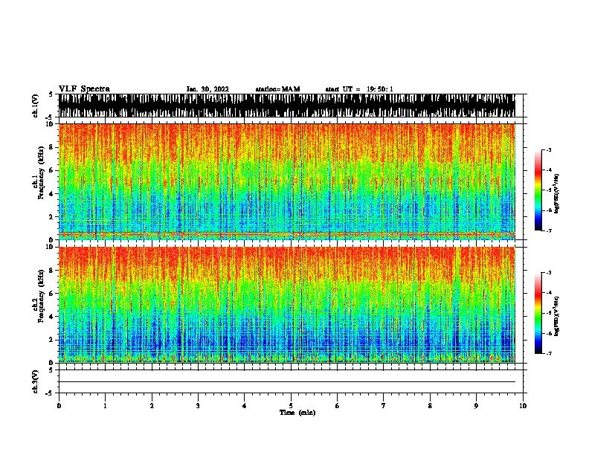This screenshot has height=455, width=589.
Task: Click the "6" kHz tick on ch.2 frequency axis
Action: pos(52,294)
